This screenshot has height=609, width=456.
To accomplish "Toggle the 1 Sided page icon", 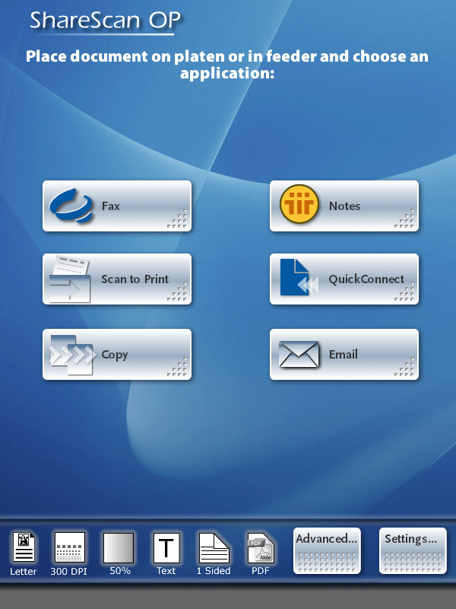I will (x=214, y=547).
